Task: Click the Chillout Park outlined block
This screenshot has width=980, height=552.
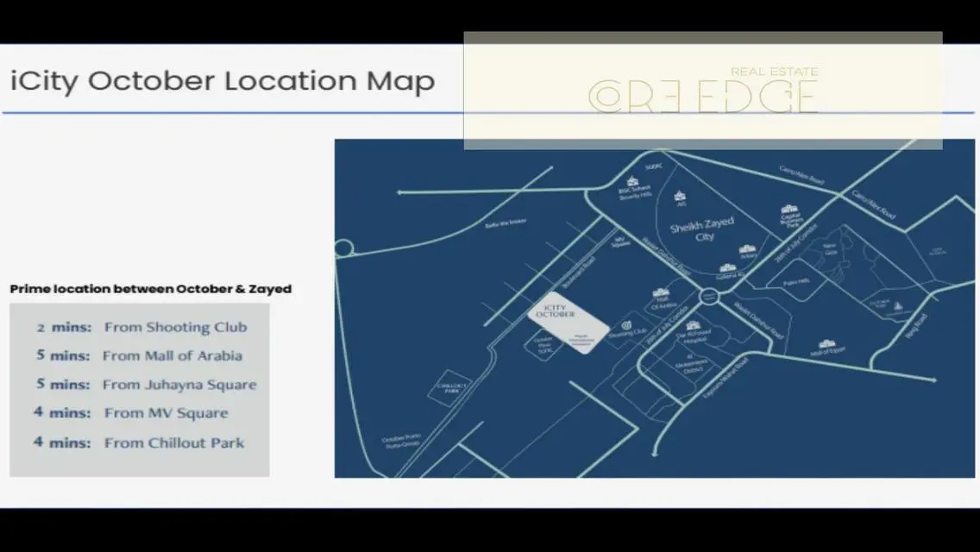Action: (451, 388)
